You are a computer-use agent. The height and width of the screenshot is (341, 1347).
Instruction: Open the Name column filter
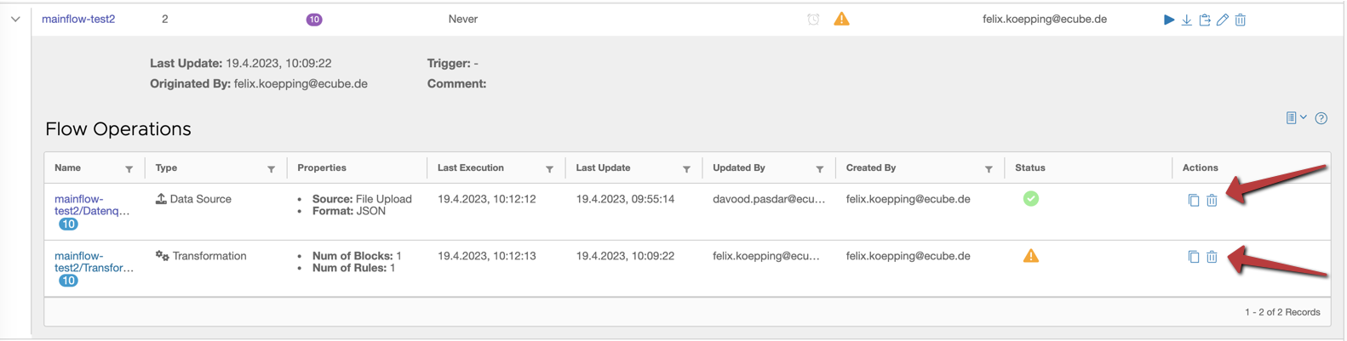[129, 169]
